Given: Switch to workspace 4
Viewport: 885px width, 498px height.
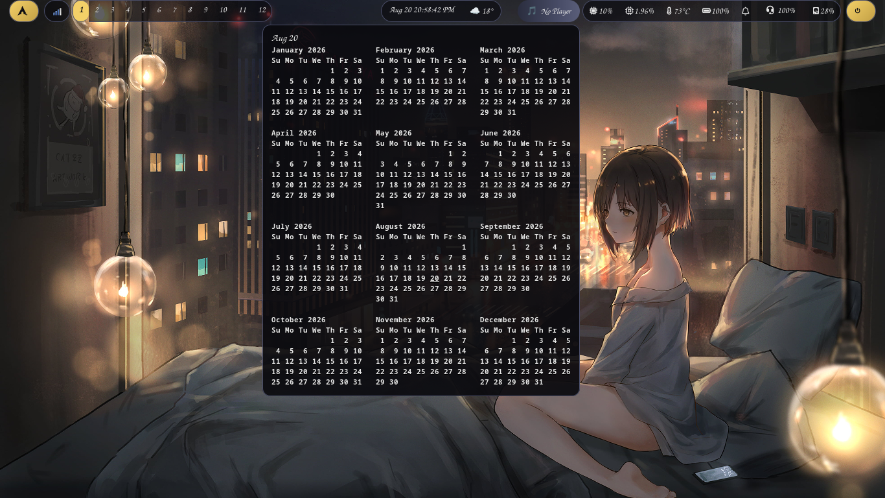Looking at the screenshot, I should 128,10.
